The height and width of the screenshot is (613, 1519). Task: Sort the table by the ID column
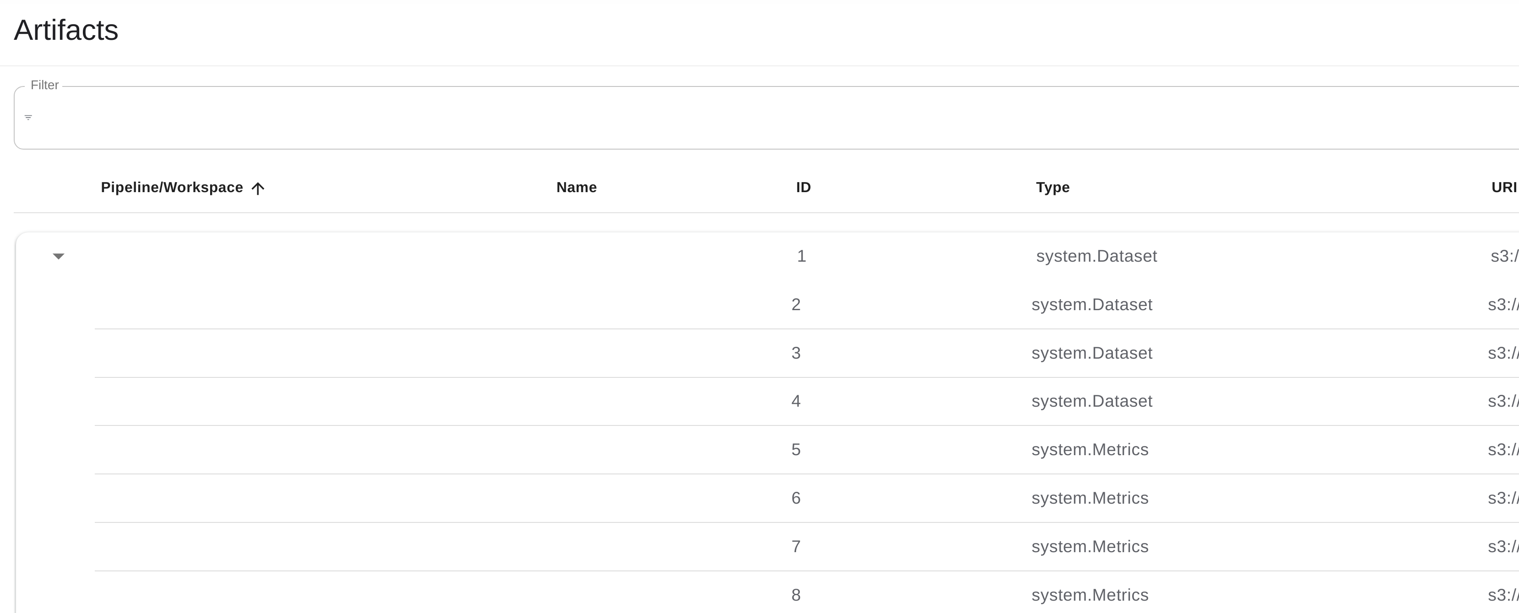click(802, 188)
